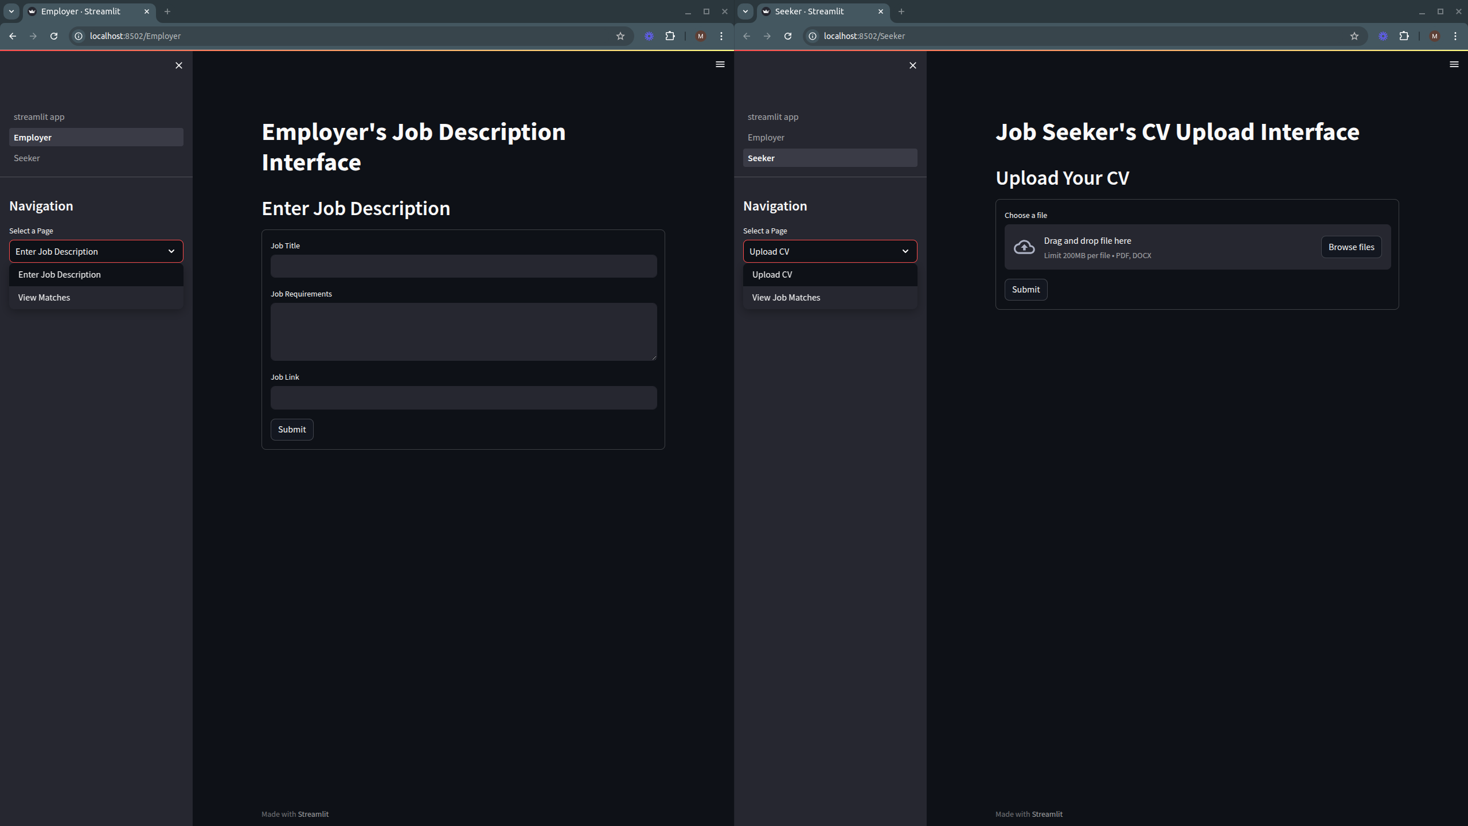Open hamburger menu in the Seeker window
The image size is (1468, 826).
pos(1454,64)
